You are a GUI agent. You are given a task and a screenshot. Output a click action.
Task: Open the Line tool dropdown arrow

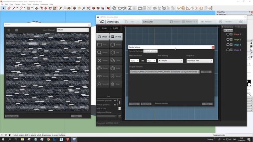[17, 8]
